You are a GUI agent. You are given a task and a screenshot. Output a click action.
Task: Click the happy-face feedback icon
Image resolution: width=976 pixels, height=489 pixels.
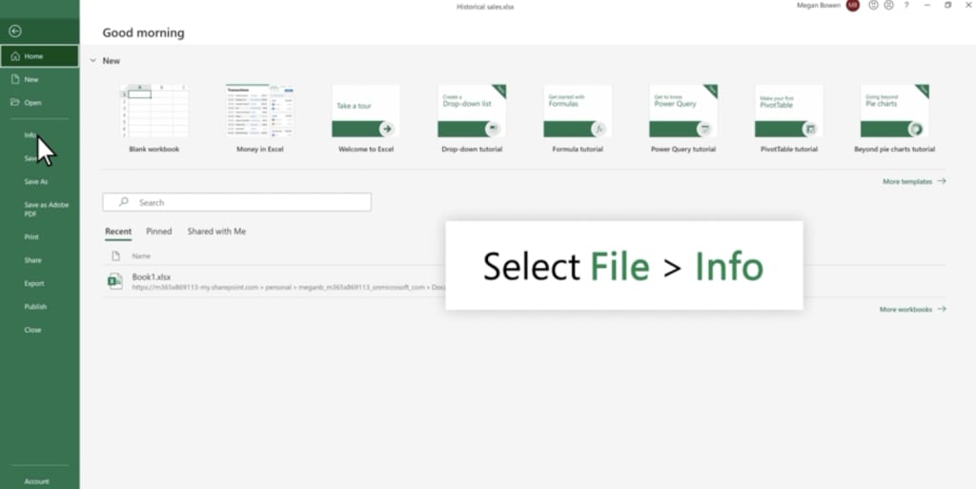coord(873,5)
